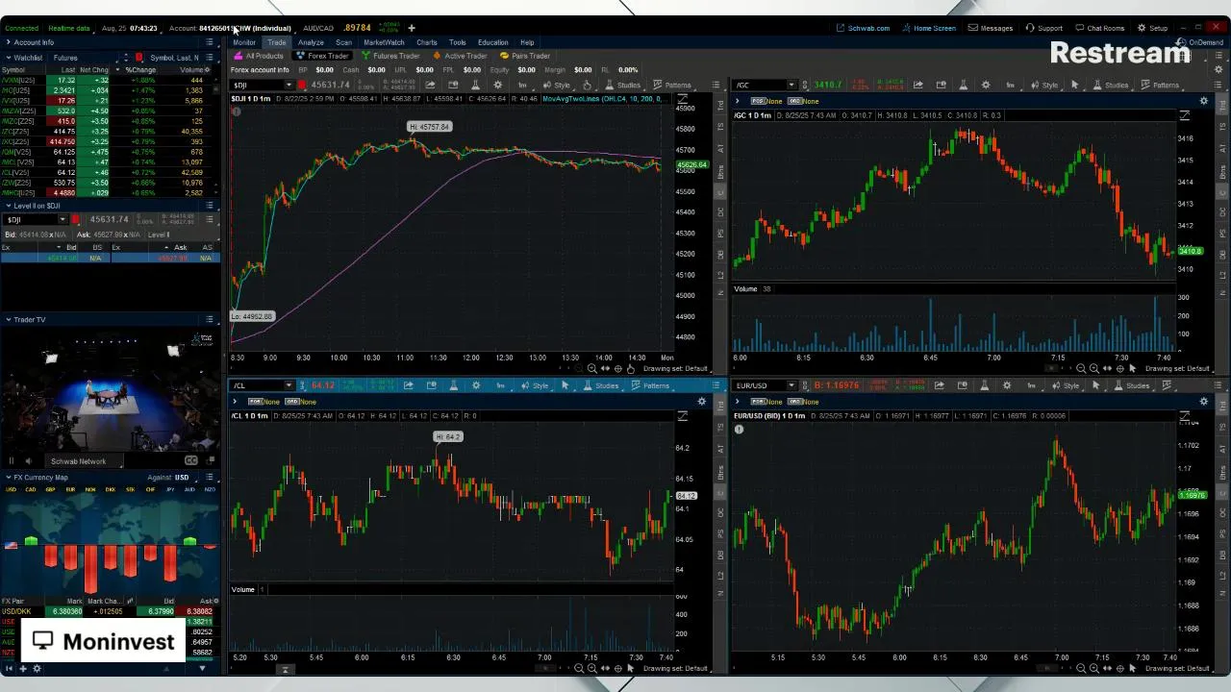Click the AT side tab on /CL chart

tap(721, 449)
